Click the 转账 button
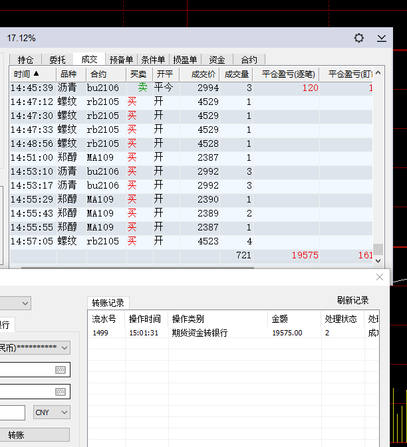Viewport: 407px width, 447px height. tap(35, 435)
